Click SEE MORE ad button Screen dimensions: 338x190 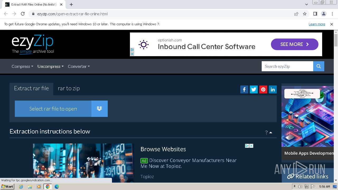point(294,44)
